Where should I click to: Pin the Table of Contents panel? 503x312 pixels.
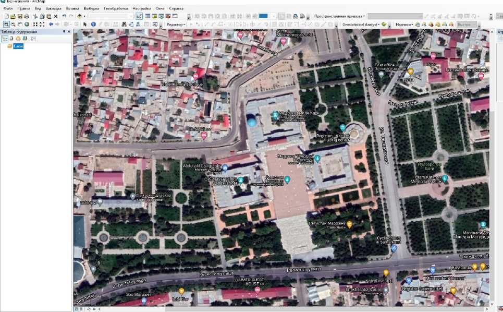(x=64, y=32)
